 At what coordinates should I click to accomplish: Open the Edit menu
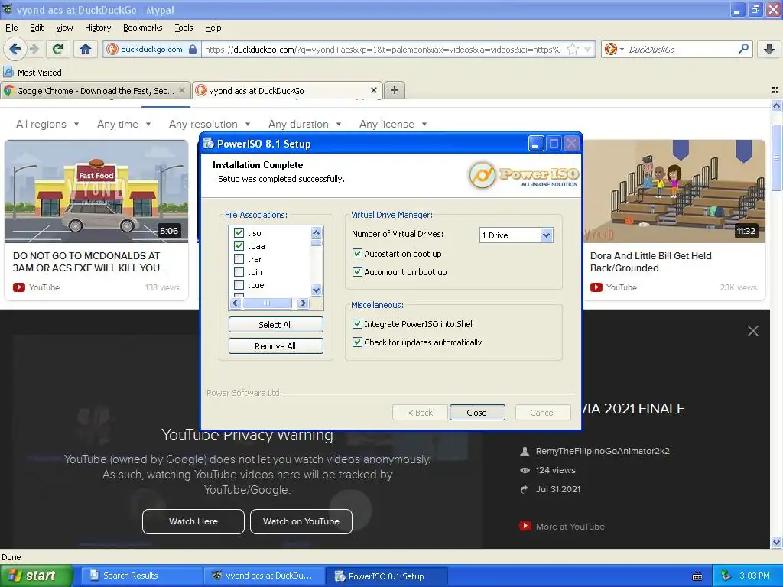[x=37, y=28]
